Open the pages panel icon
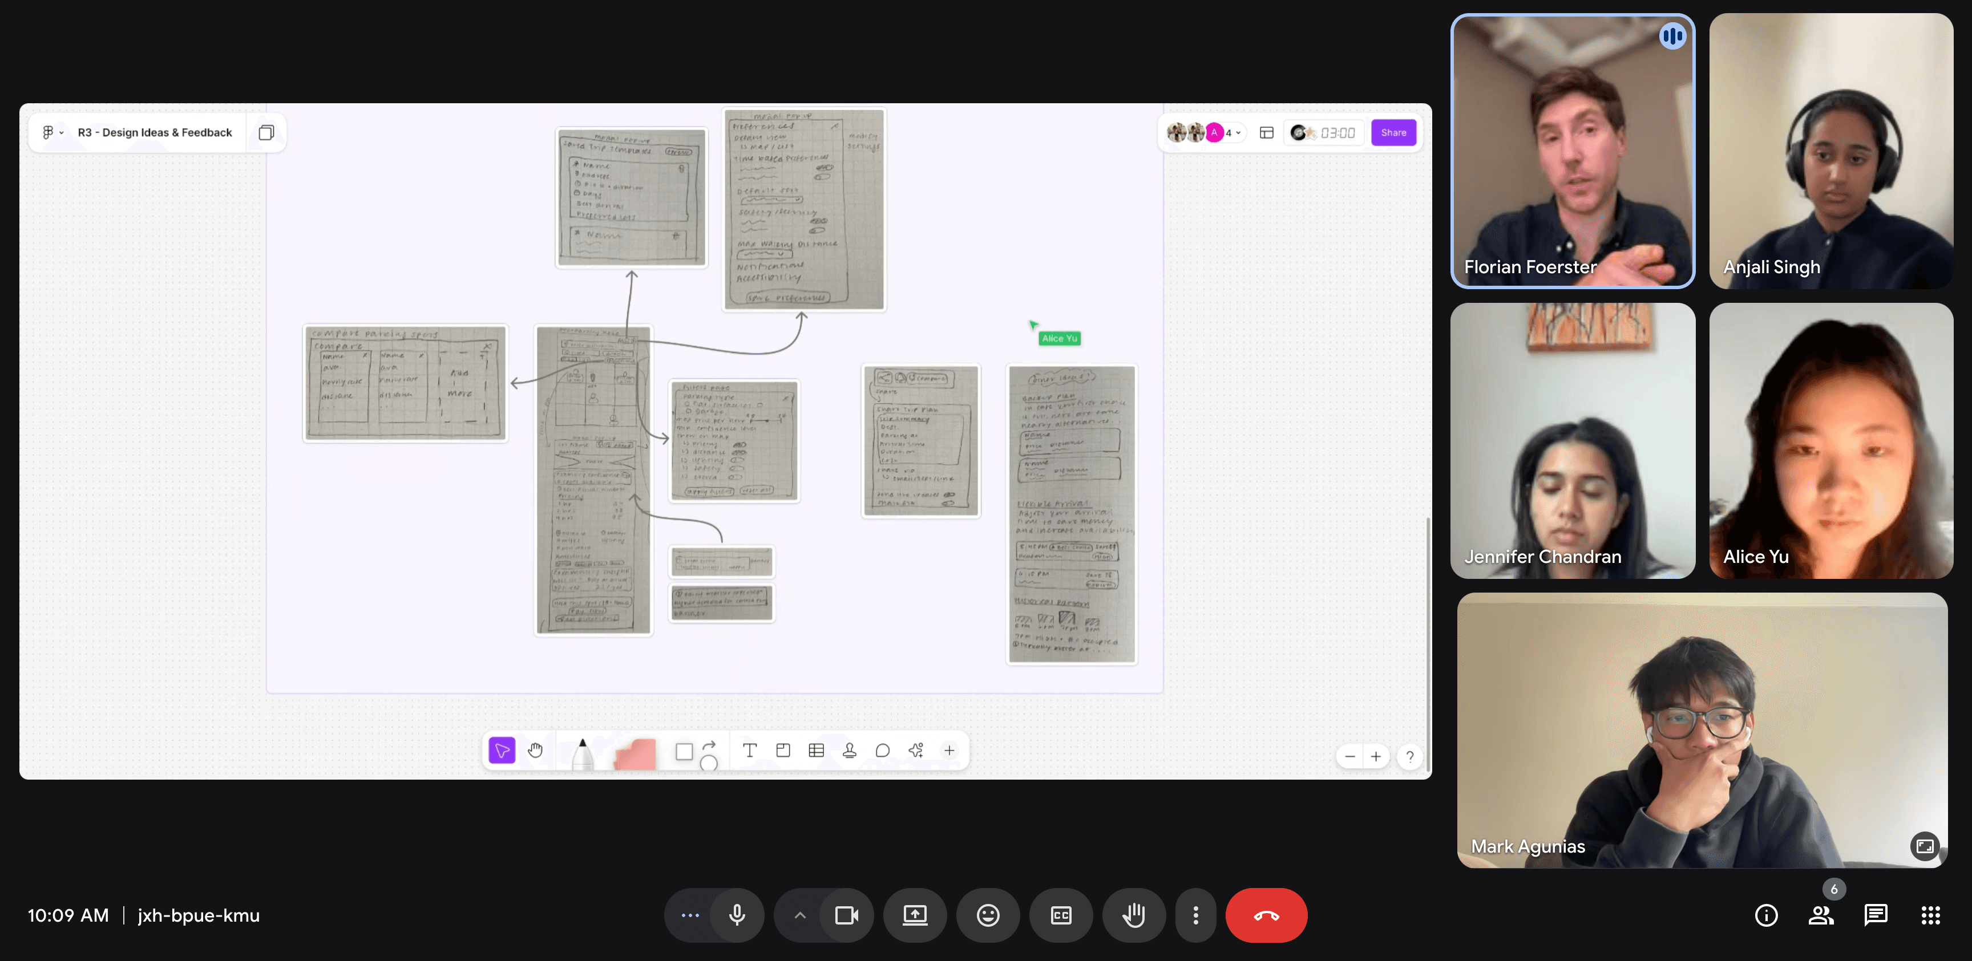1972x961 pixels. pyautogui.click(x=266, y=132)
